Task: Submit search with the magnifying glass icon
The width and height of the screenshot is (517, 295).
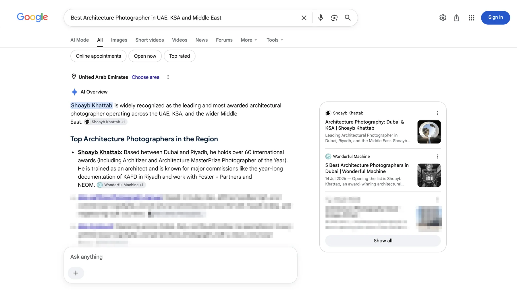Action: pyautogui.click(x=348, y=18)
